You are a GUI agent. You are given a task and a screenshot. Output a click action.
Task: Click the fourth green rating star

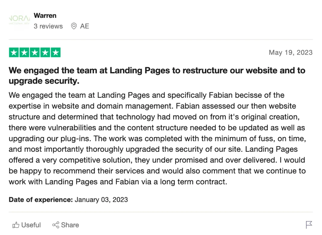click(45, 52)
